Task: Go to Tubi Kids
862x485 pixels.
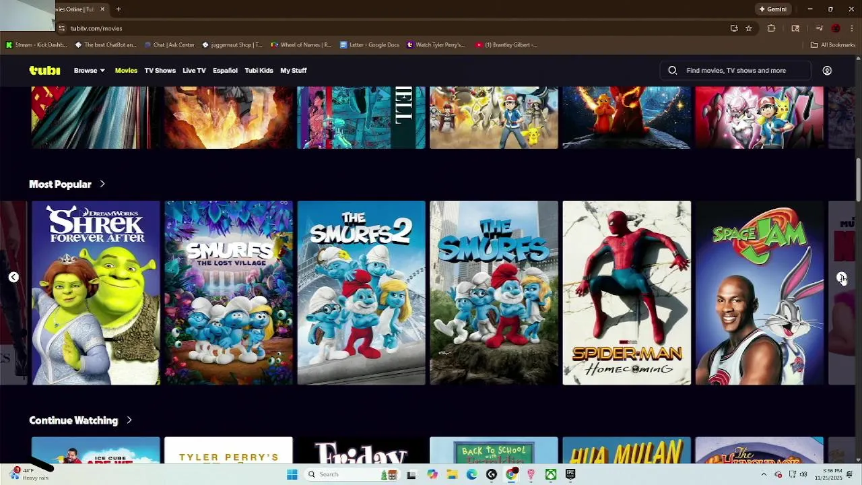Action: pyautogui.click(x=259, y=70)
